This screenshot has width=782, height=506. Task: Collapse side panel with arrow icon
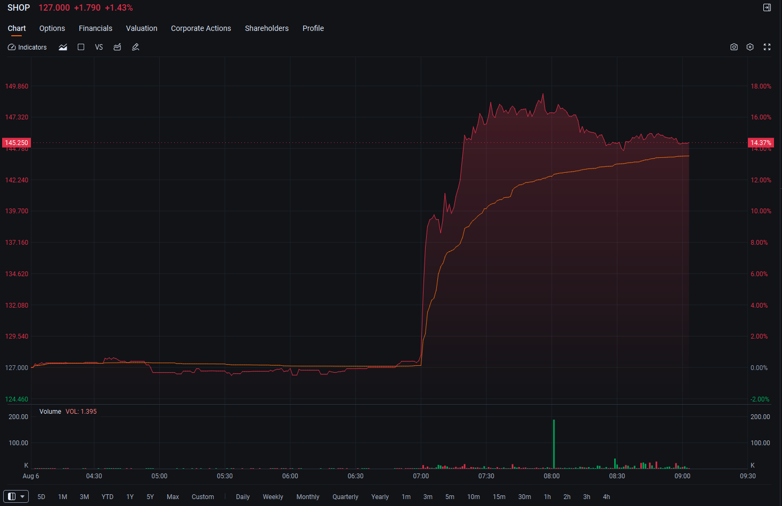click(x=767, y=7)
